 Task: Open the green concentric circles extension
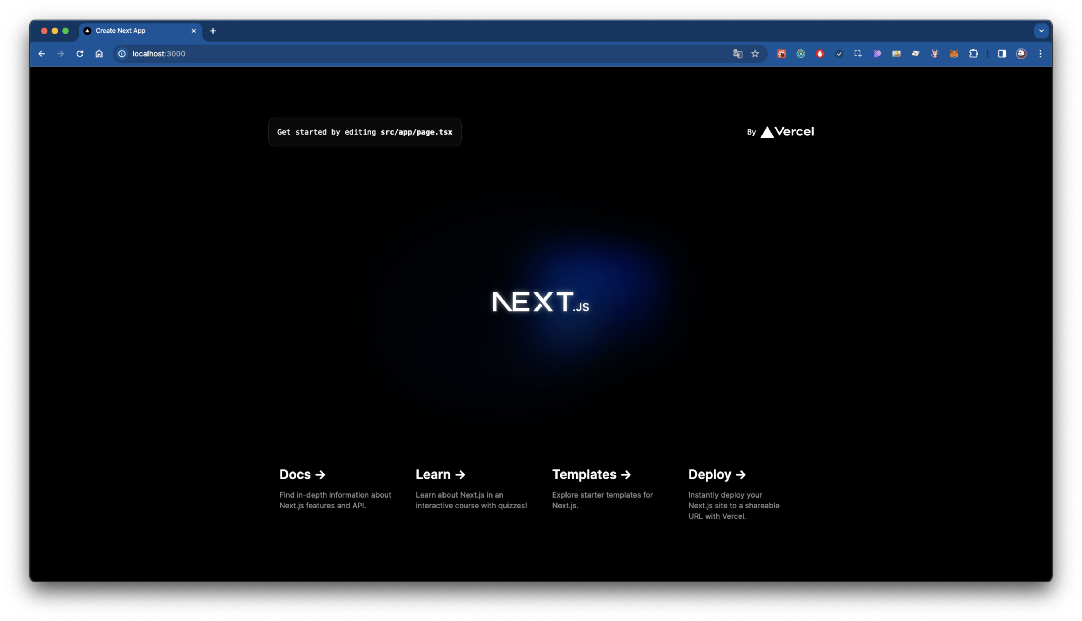(801, 54)
